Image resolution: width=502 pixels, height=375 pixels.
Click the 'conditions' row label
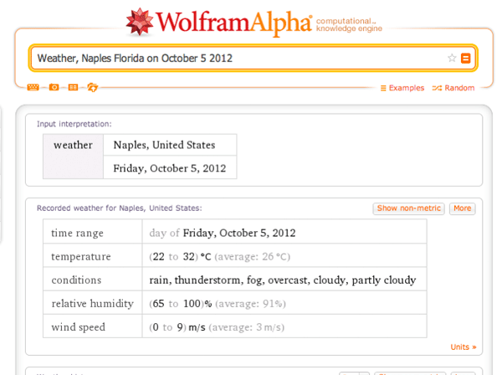click(x=76, y=280)
